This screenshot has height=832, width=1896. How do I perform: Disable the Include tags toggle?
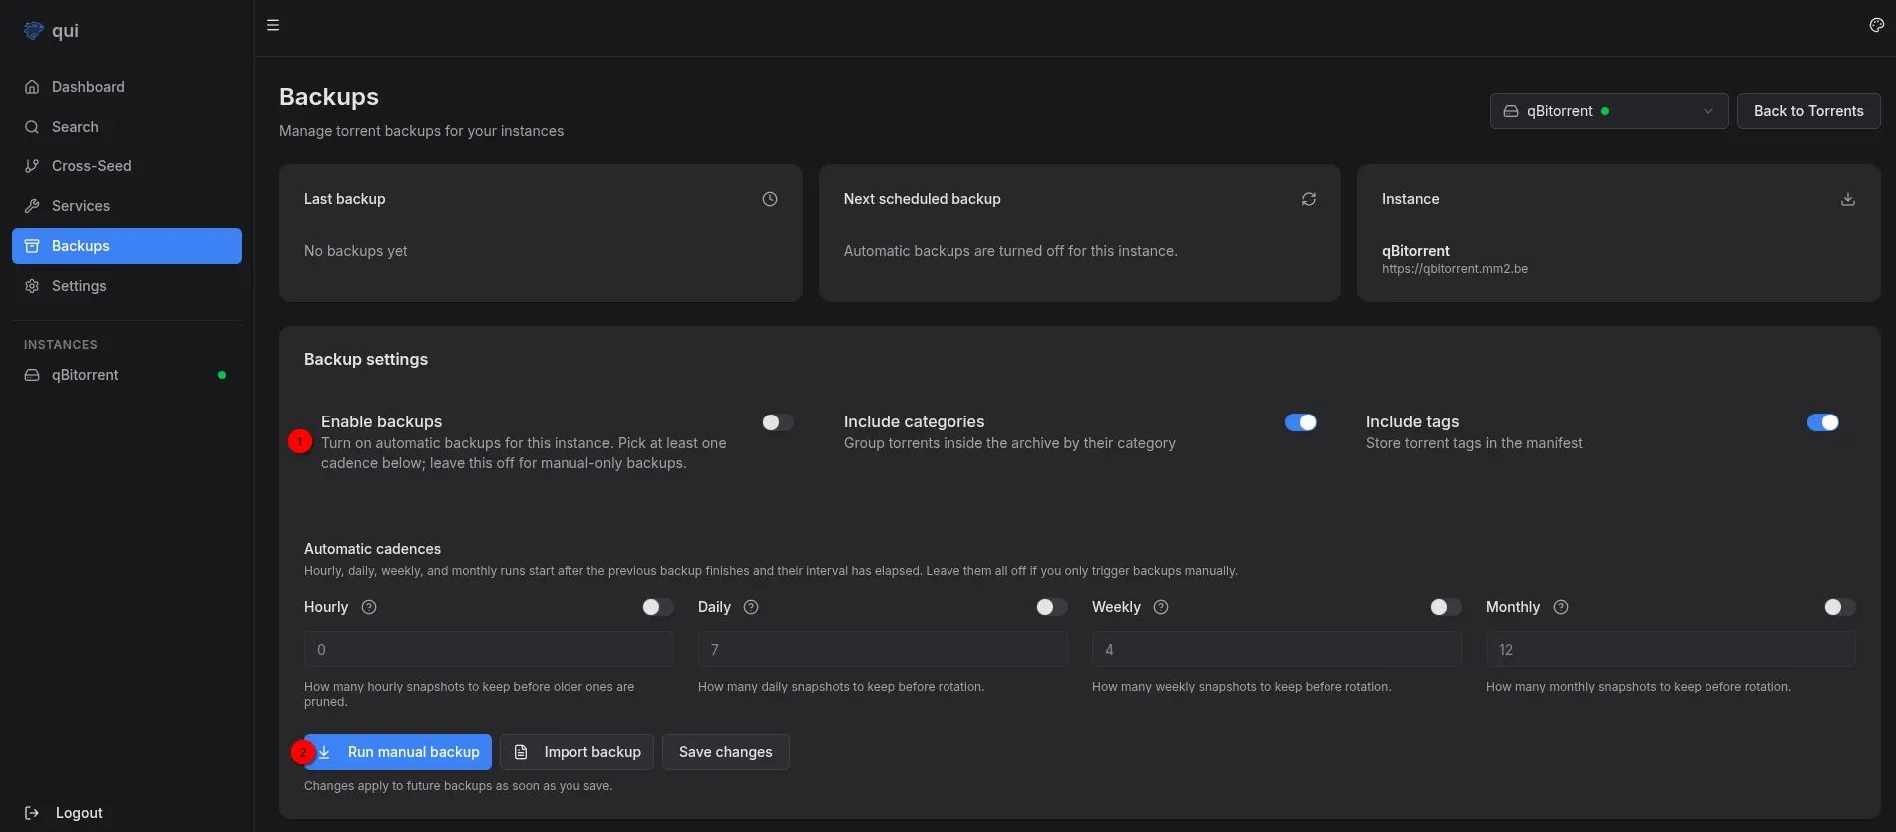(1822, 422)
